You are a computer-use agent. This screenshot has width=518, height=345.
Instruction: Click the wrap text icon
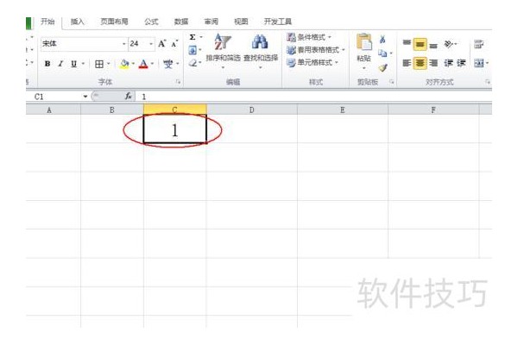point(478,44)
